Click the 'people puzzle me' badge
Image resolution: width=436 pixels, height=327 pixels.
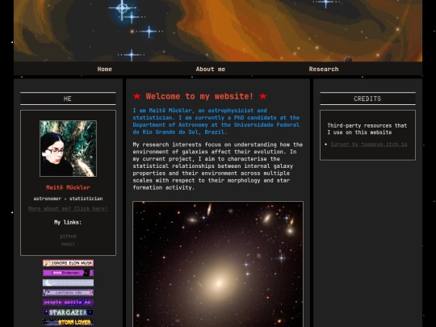[x=68, y=302]
